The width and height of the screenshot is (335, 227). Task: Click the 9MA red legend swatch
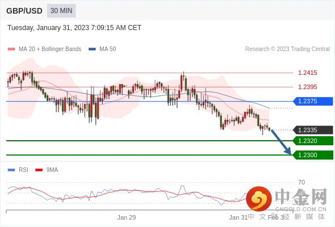click(39, 170)
